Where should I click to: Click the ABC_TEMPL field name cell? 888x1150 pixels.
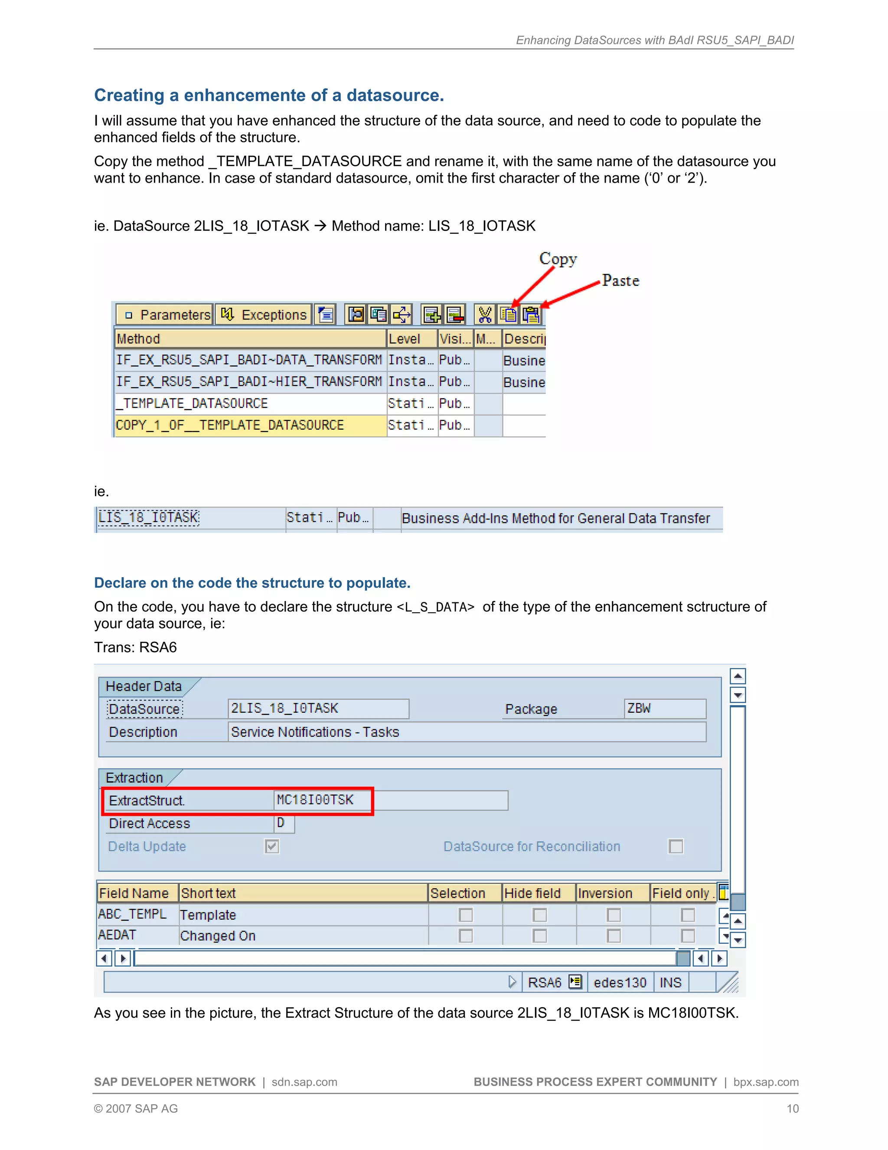pos(138,915)
